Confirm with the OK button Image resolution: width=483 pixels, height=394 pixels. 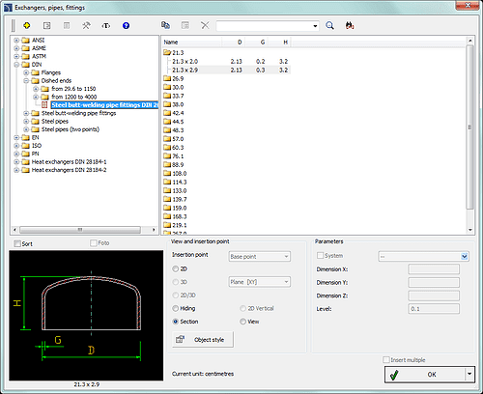tap(425, 375)
